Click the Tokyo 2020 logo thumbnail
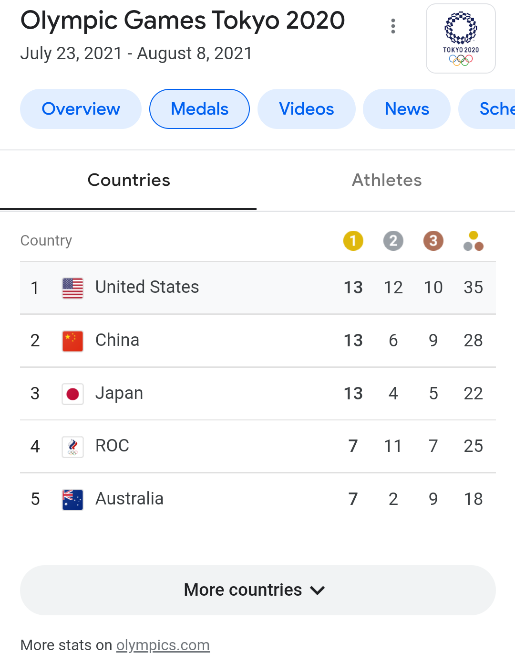The width and height of the screenshot is (515, 654). point(461,39)
